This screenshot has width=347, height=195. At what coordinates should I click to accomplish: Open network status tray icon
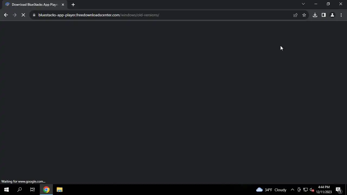coord(306,190)
